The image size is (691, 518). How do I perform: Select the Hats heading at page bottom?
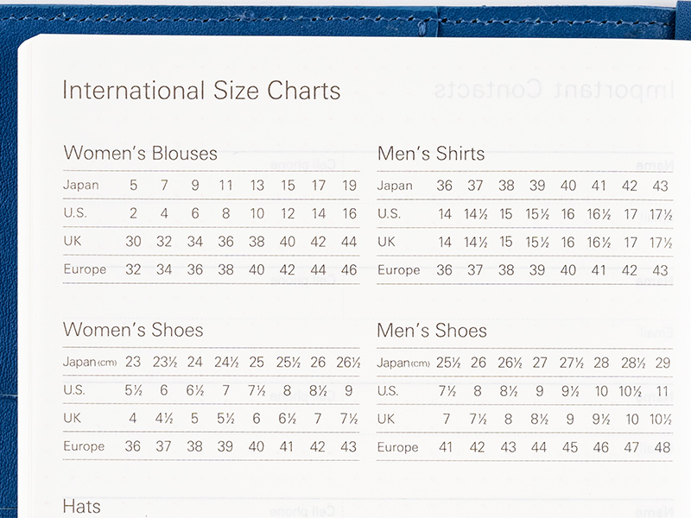click(81, 506)
